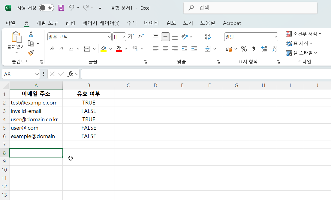The image size is (331, 200).
Task: Toggle underline formatting in the font group
Action: pos(71,49)
